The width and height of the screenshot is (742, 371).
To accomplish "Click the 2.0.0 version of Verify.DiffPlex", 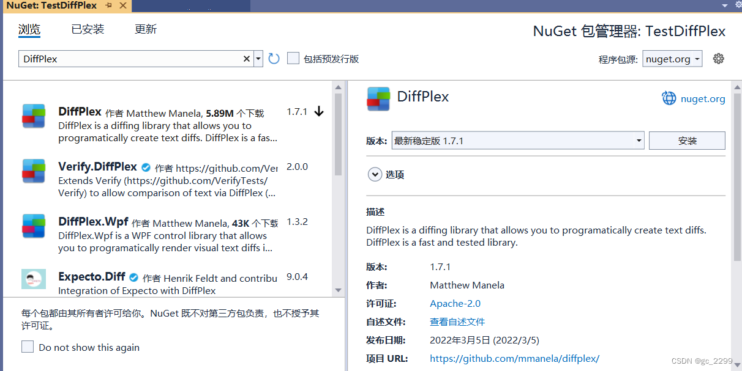I will (x=297, y=167).
